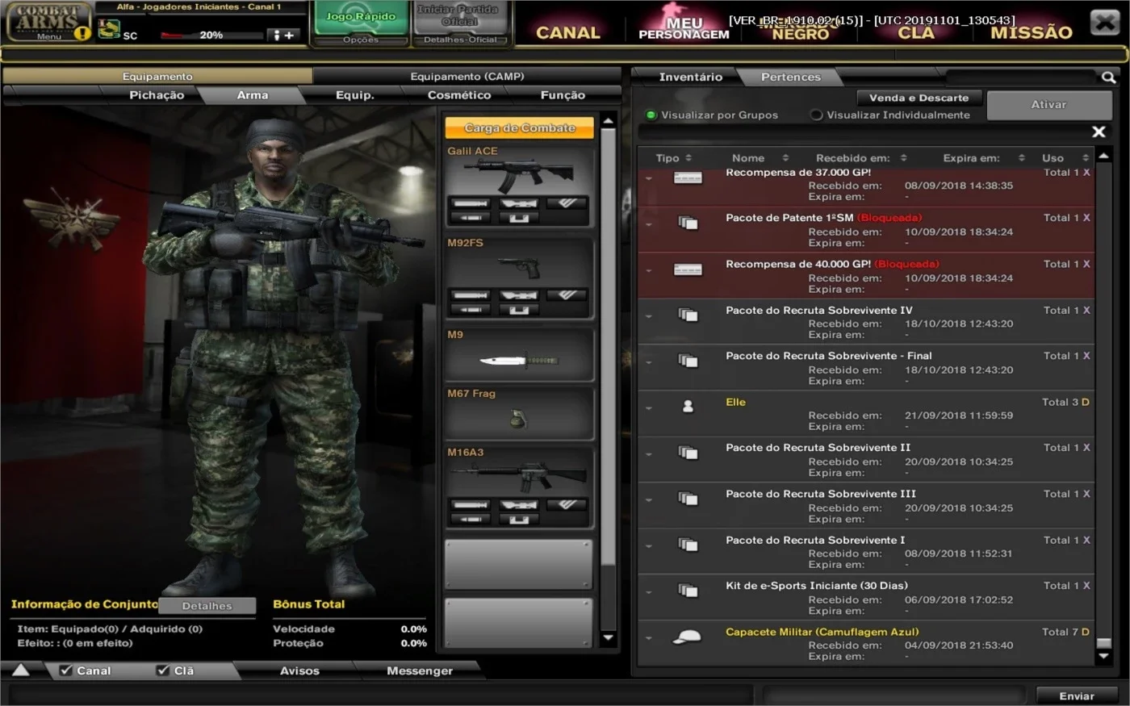Click reward icon of Recompensa de 40.000 GP
Viewport: 1130px width, 706px height.
(688, 269)
